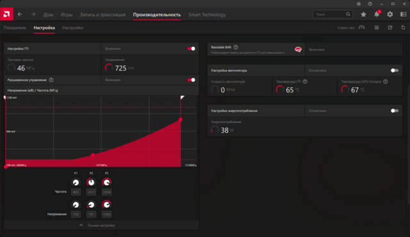This screenshot has height=237, width=410.
Task: Click frequency field showing 2034
Action: click(106, 192)
